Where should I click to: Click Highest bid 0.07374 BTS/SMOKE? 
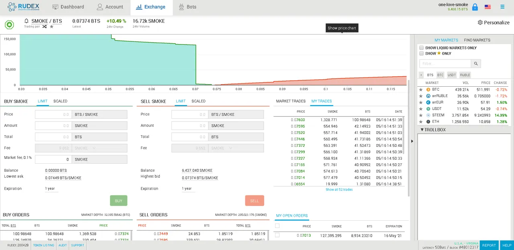(x=200, y=178)
